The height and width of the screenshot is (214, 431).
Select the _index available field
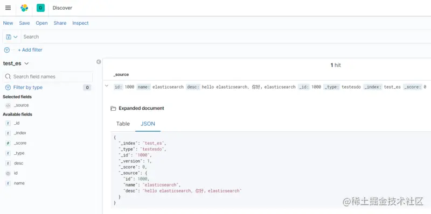coord(20,133)
